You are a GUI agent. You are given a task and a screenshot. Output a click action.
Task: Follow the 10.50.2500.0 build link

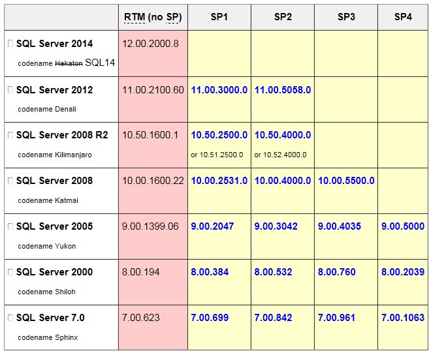pos(219,135)
